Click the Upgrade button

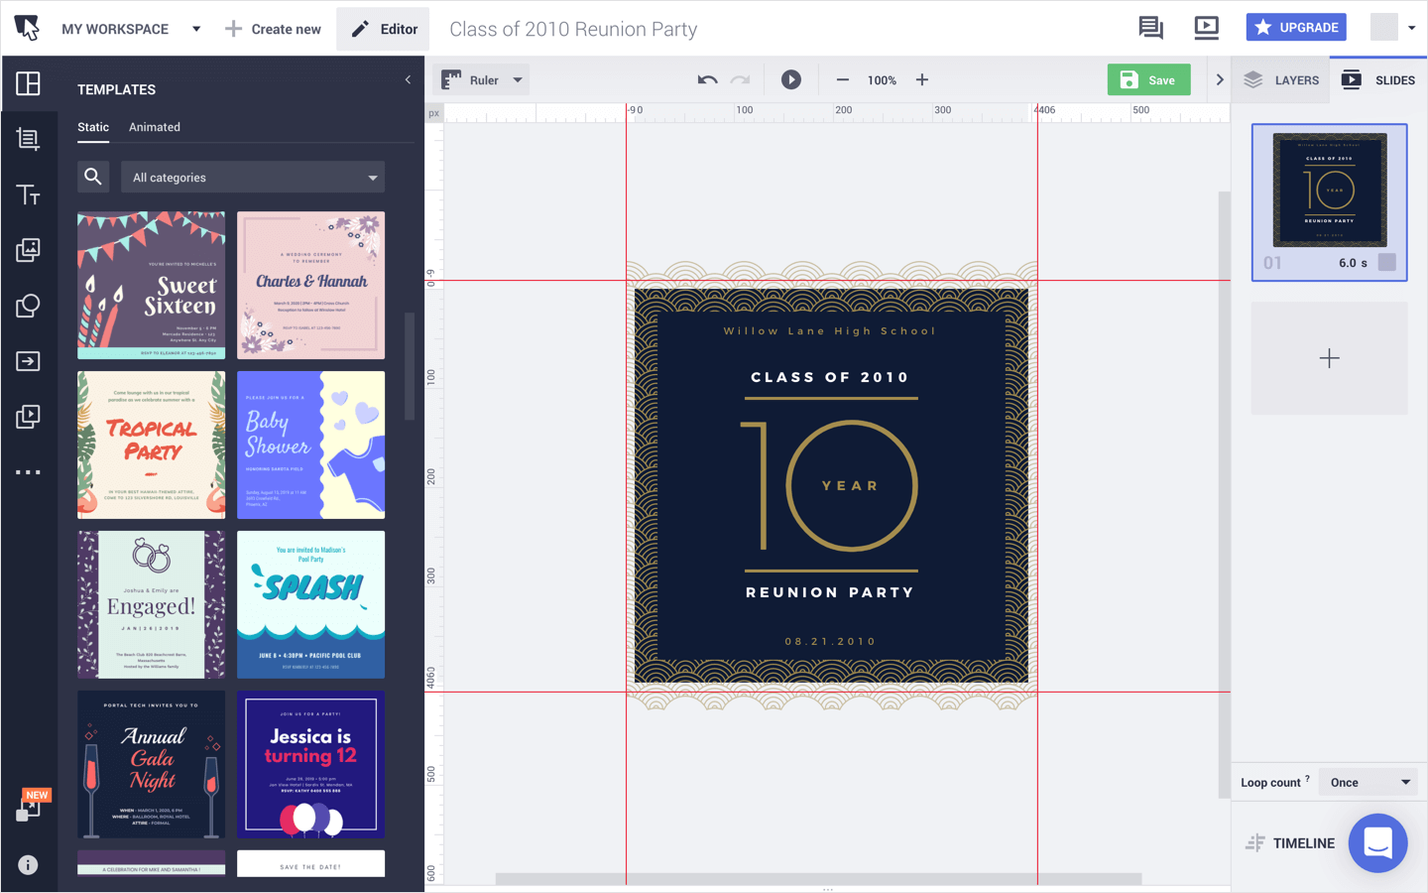[1296, 27]
